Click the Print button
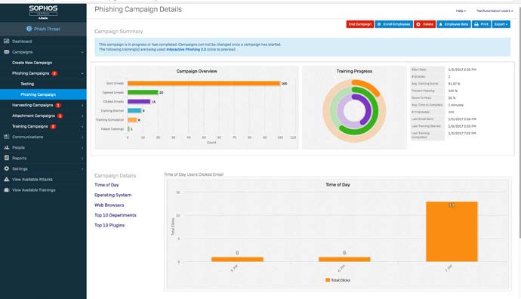The height and width of the screenshot is (299, 521). (x=482, y=24)
